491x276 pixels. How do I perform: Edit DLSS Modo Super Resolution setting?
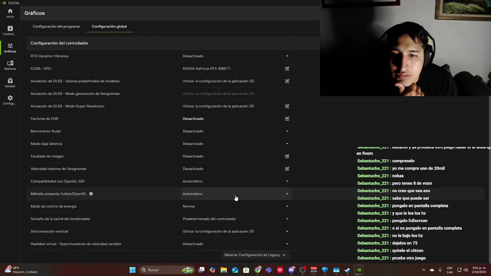(287, 106)
